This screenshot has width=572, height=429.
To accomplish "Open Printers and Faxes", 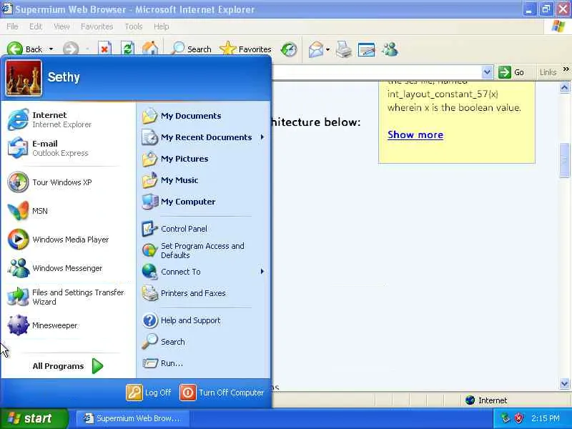I will tap(203, 293).
